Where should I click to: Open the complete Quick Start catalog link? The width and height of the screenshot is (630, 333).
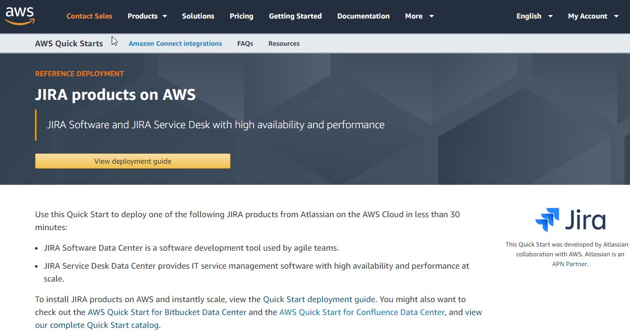point(259,319)
